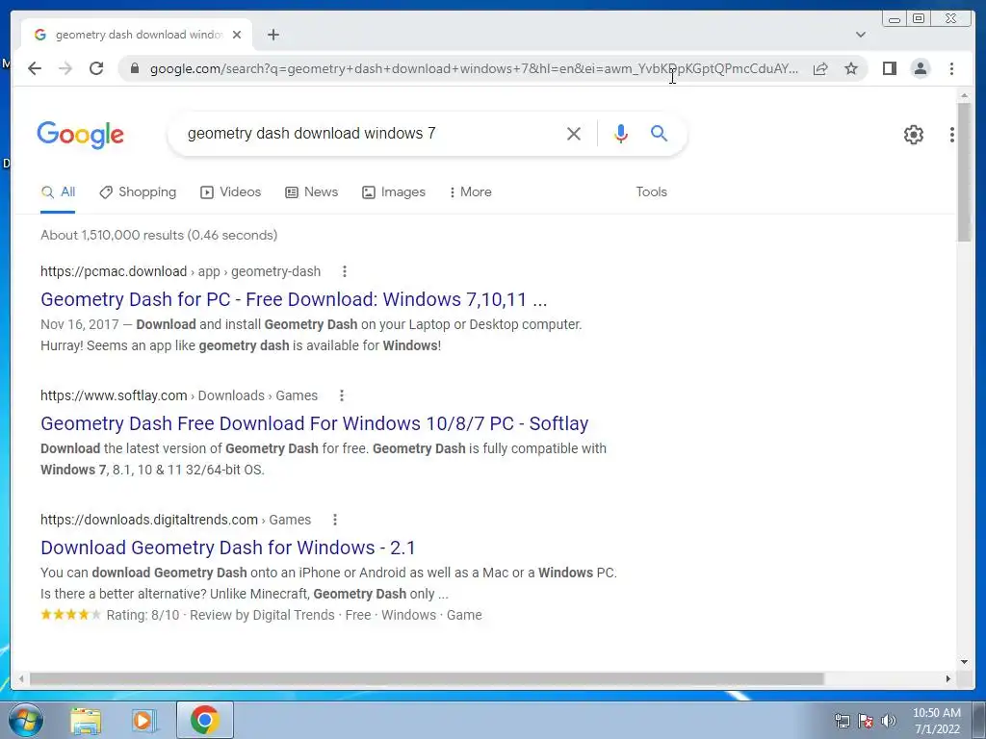Click About 1,510,000 results text
This screenshot has height=739, width=986.
tap(159, 235)
